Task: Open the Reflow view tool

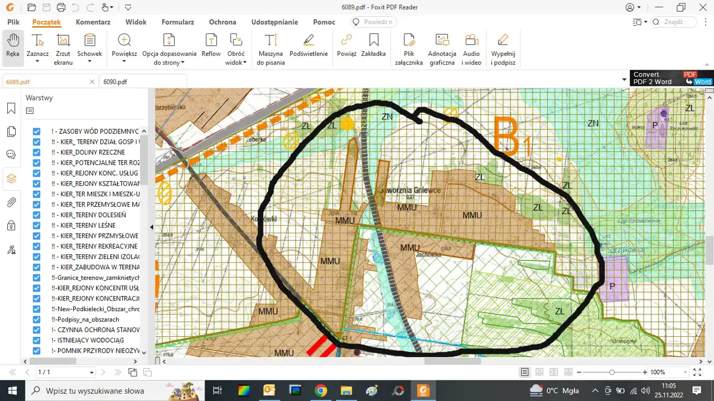Action: click(211, 46)
